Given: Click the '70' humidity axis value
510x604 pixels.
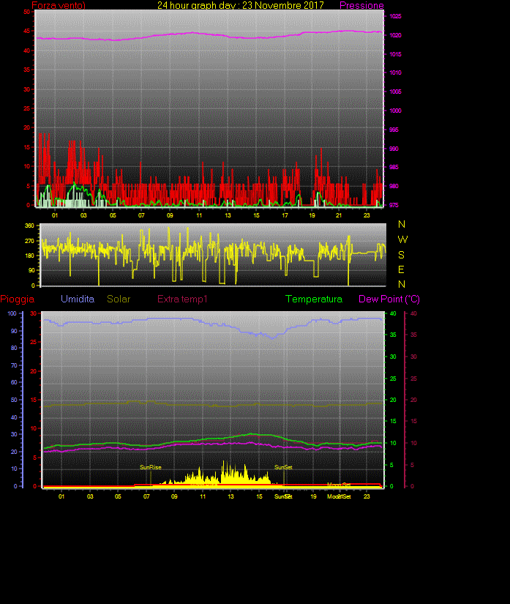Looking at the screenshot, I should (x=14, y=365).
